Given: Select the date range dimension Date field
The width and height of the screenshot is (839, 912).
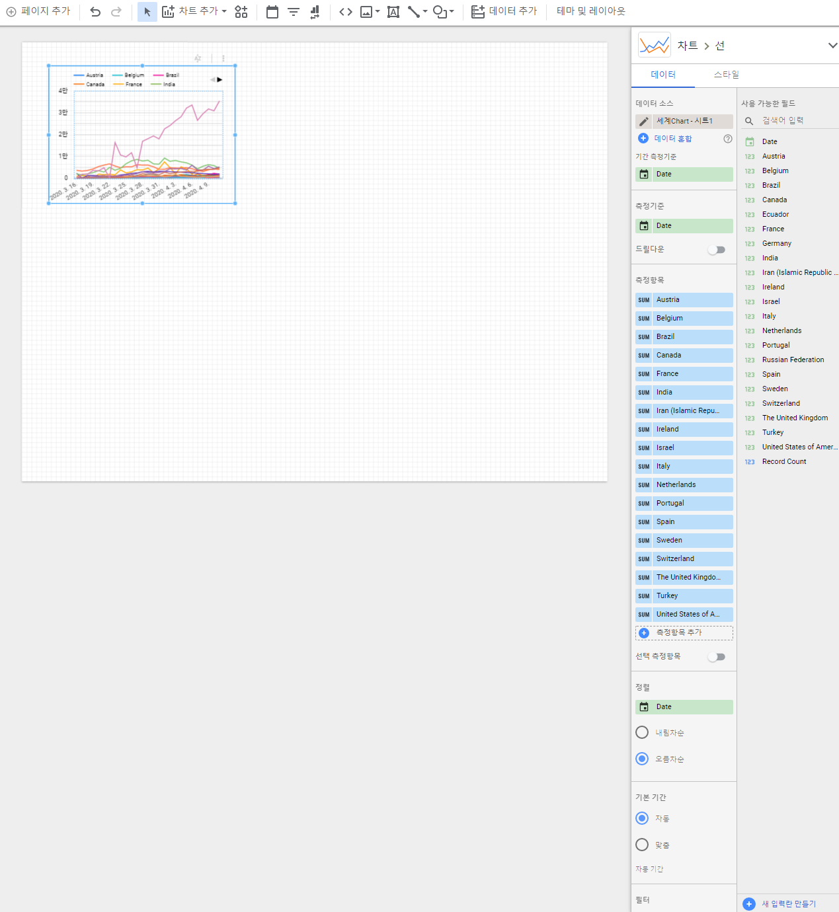Looking at the screenshot, I should (684, 174).
